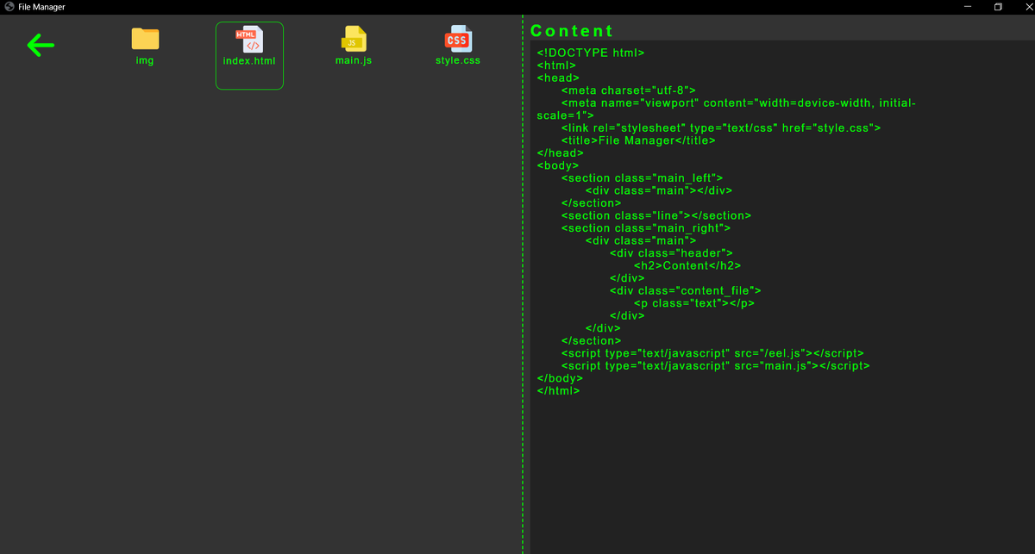This screenshot has height=554, width=1035.
Task: Click the p class="text" line
Action: [694, 303]
